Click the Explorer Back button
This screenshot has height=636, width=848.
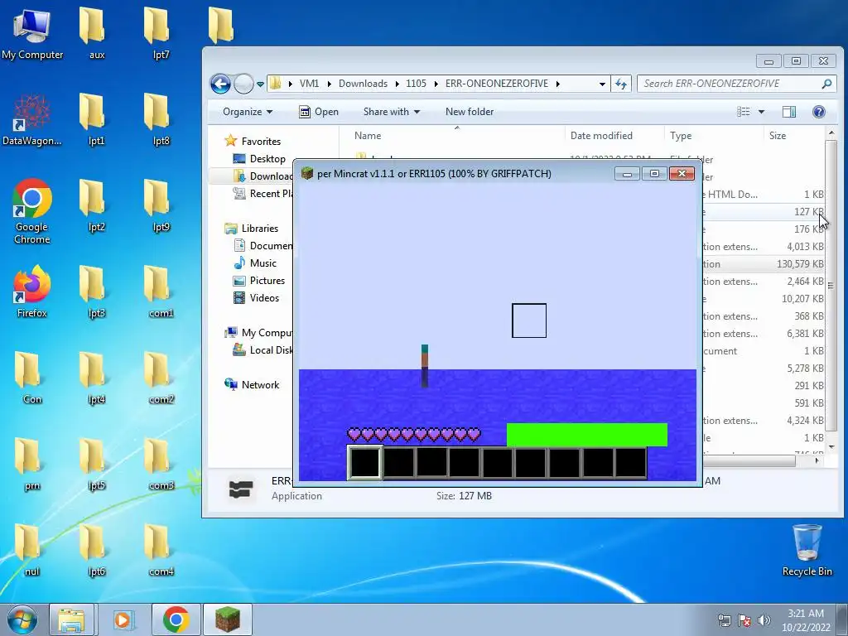[220, 84]
